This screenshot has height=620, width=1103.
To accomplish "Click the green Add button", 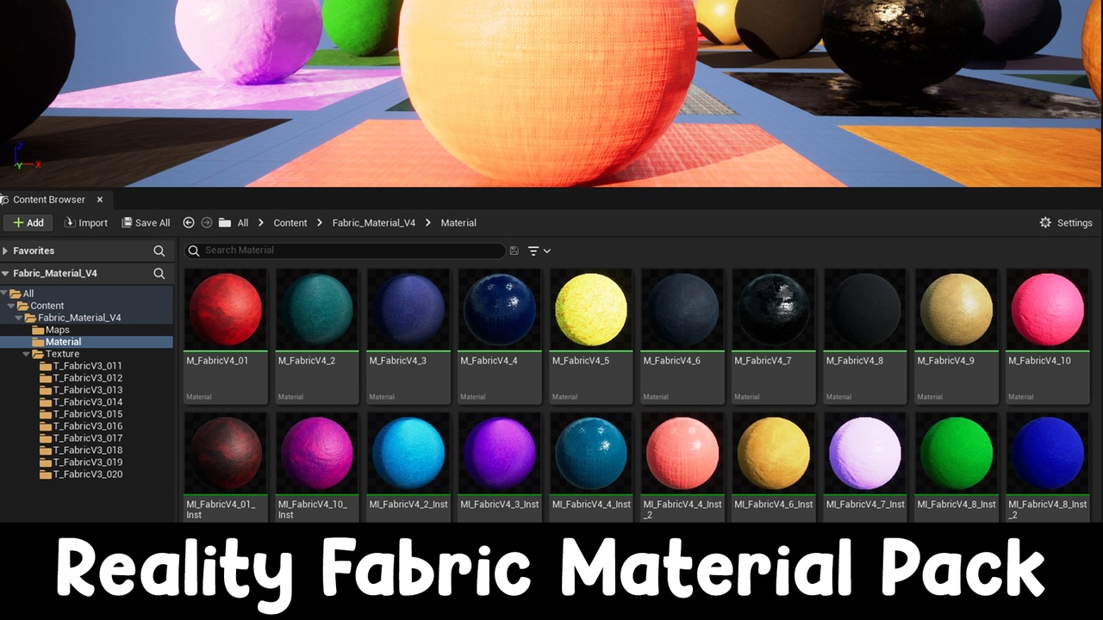I will 28,222.
